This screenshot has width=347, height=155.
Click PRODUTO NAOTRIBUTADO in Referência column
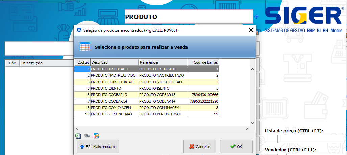163,75
